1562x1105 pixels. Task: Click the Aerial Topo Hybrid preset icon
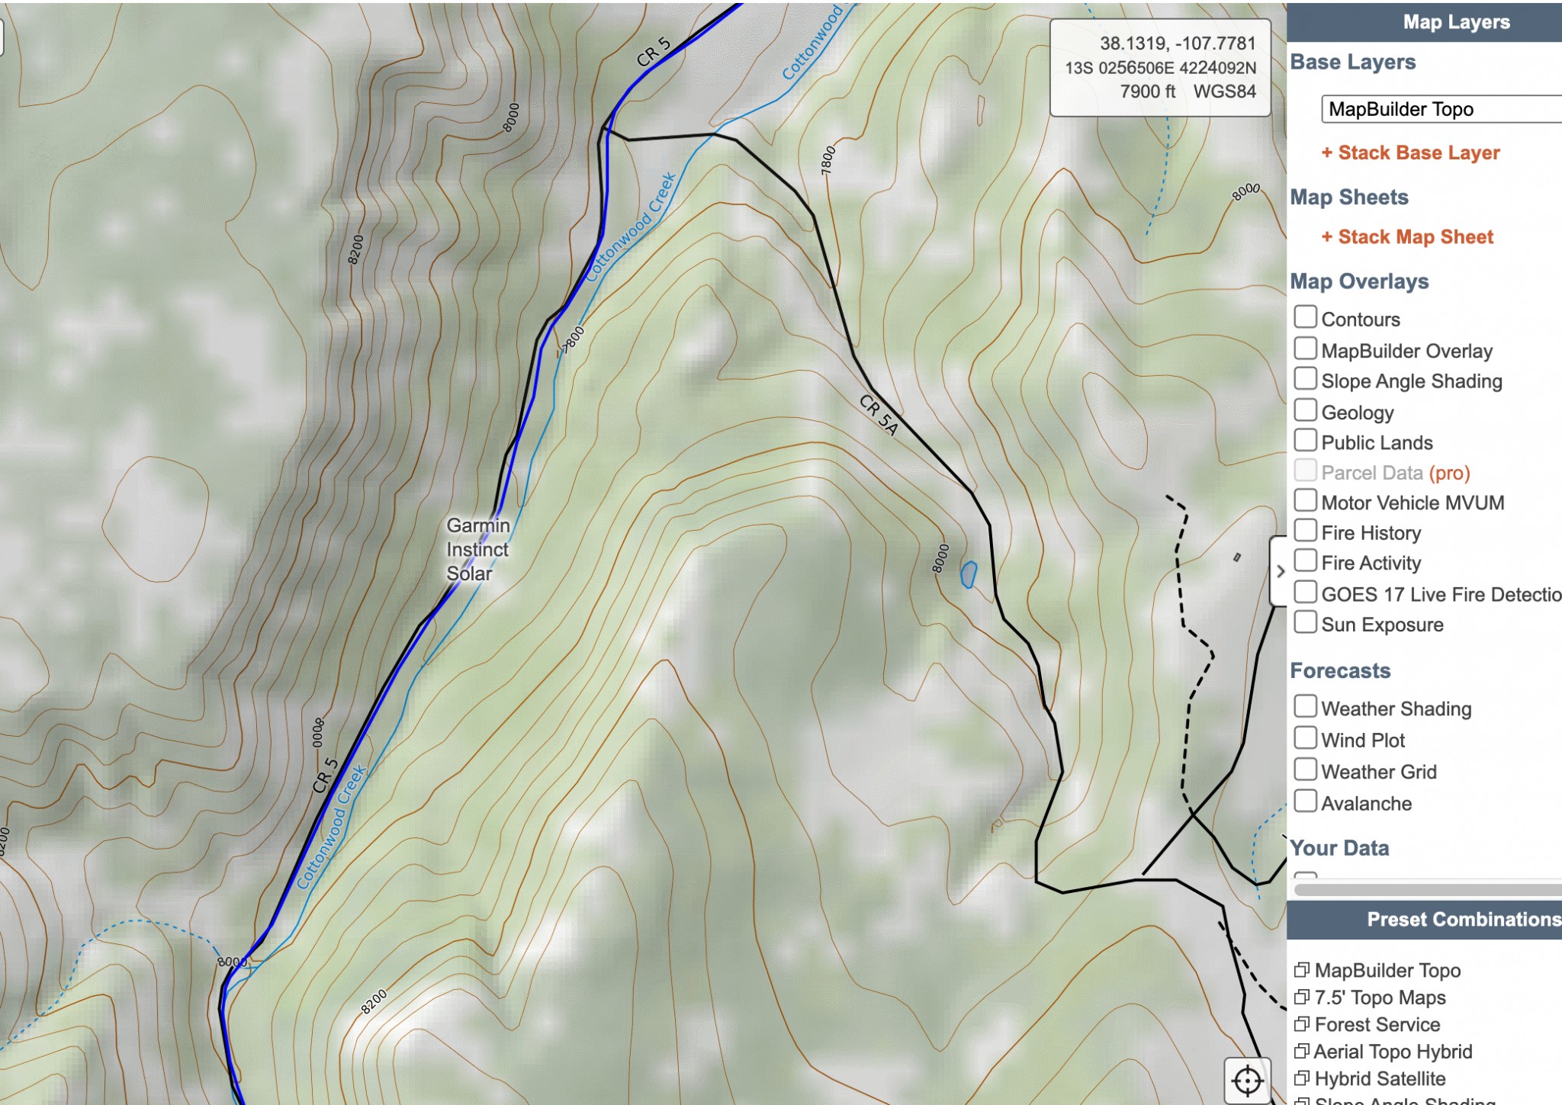coord(1301,1052)
